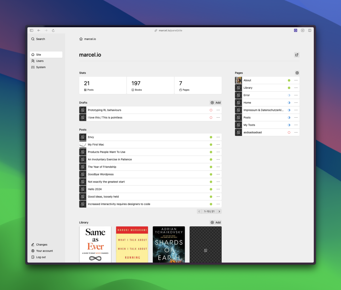Open options menu for My First Mac

[x=218, y=145]
